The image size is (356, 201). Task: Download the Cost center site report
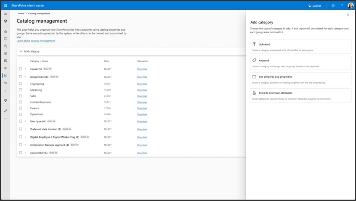[142, 153]
